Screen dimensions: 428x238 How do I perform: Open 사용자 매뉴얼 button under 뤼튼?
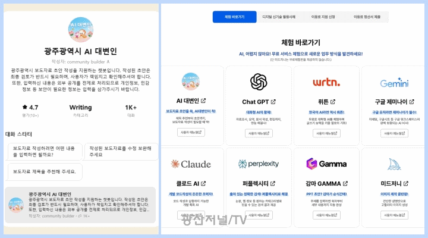(x=326, y=133)
